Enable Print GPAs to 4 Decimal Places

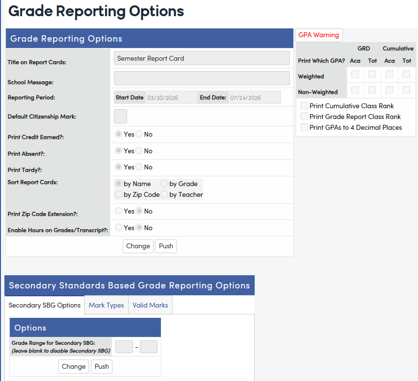pos(304,127)
